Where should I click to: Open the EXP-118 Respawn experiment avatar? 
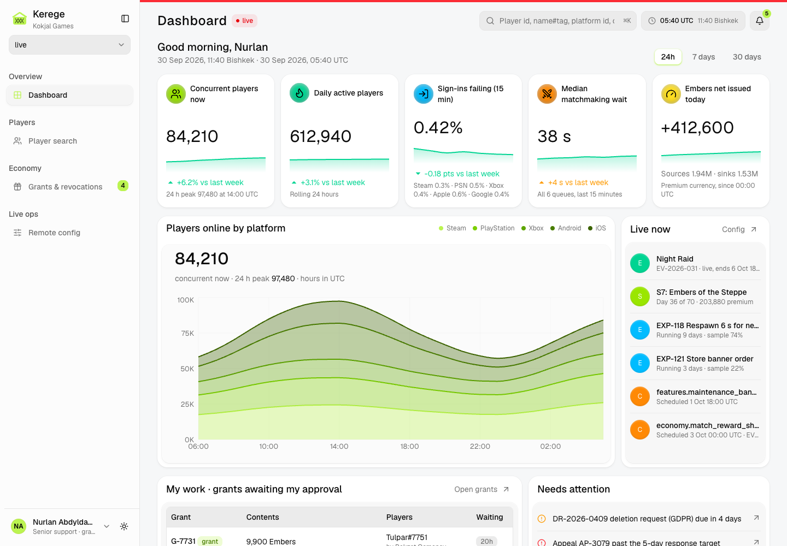[x=640, y=330]
